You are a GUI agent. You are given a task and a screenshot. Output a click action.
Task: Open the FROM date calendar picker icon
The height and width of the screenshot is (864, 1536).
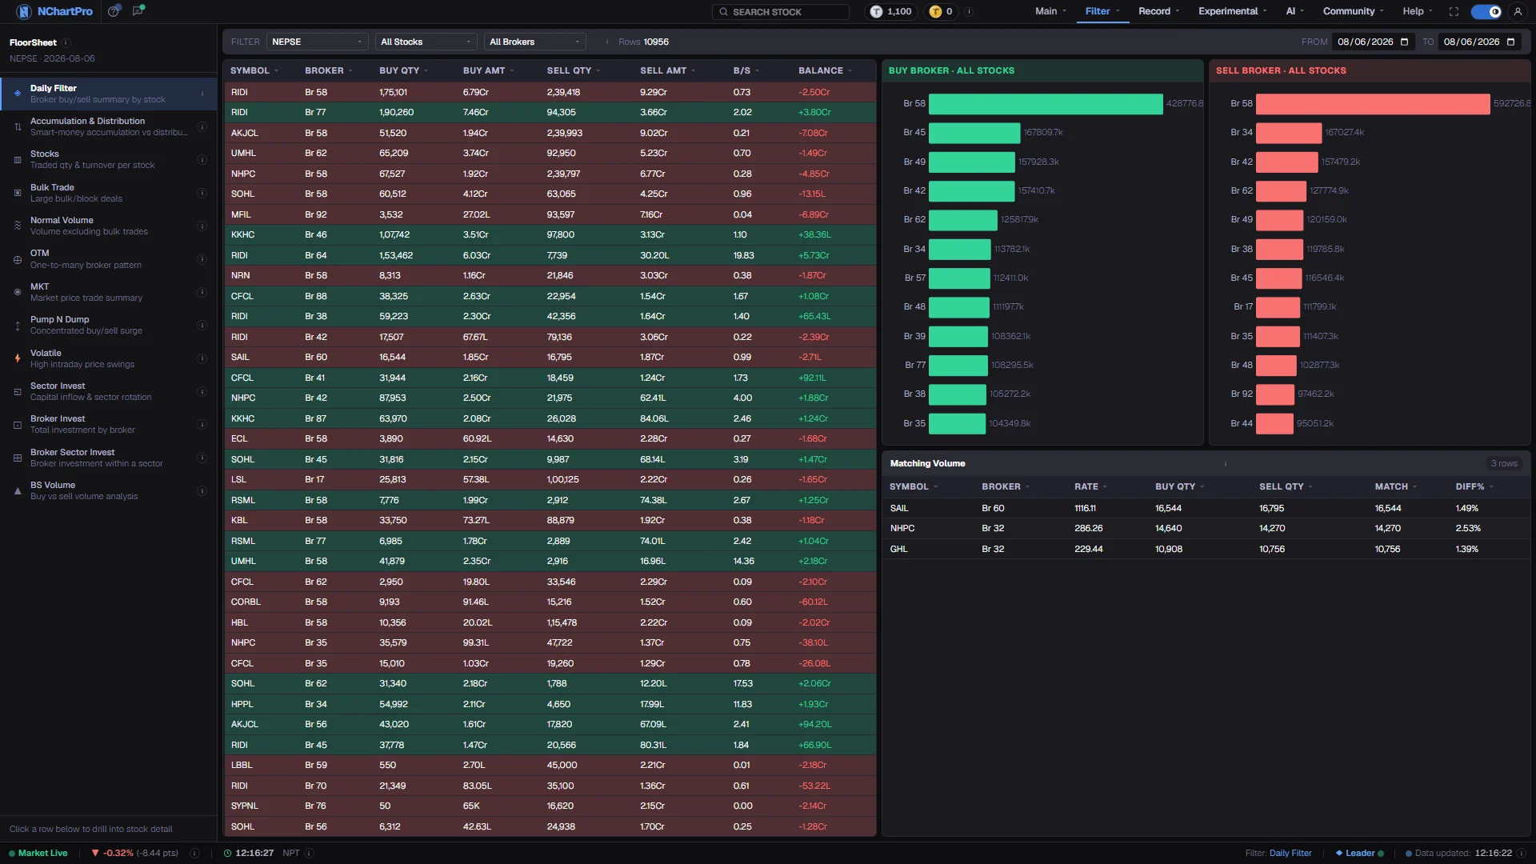pos(1404,42)
